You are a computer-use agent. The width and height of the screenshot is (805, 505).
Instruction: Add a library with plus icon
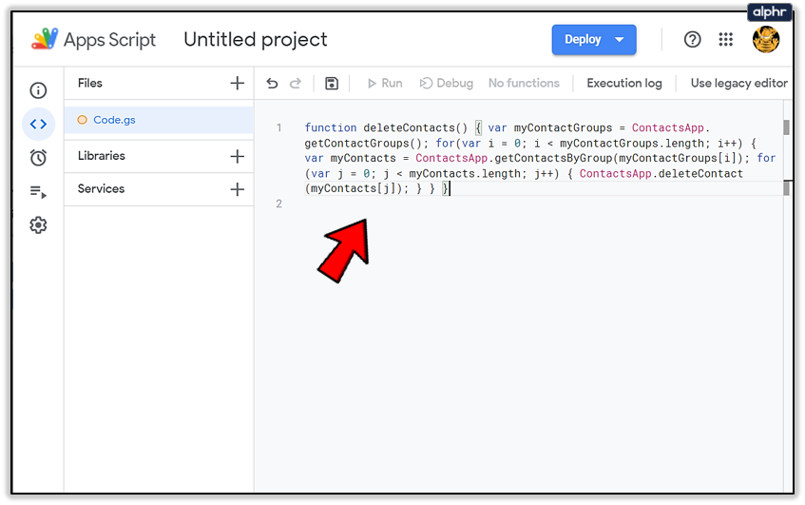(238, 156)
